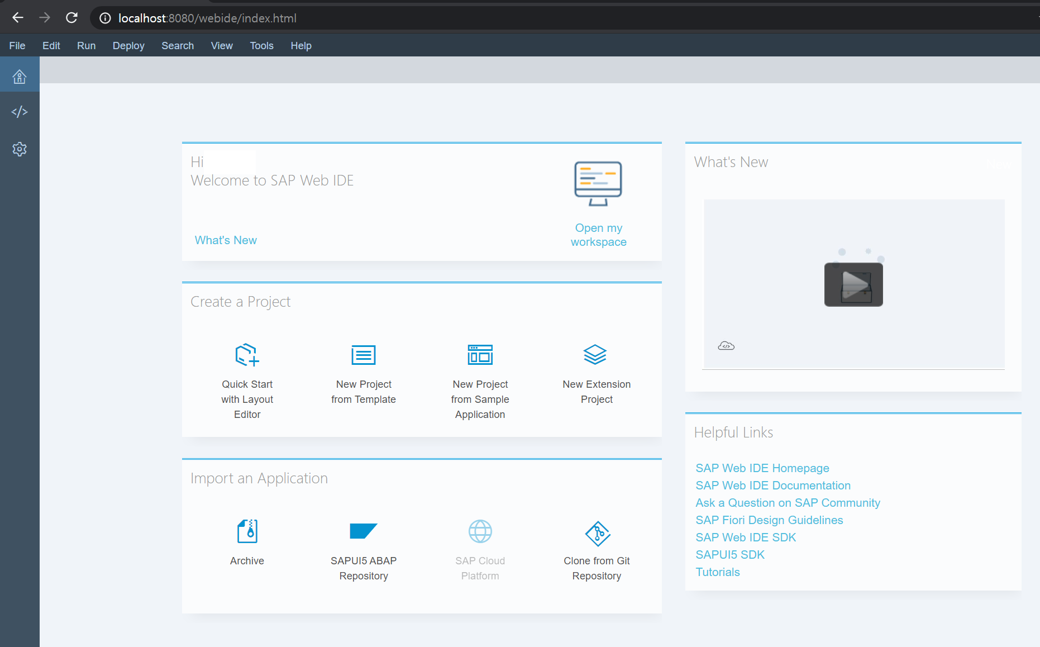
Task: Click Clone from Git Repository label
Action: [x=597, y=568]
